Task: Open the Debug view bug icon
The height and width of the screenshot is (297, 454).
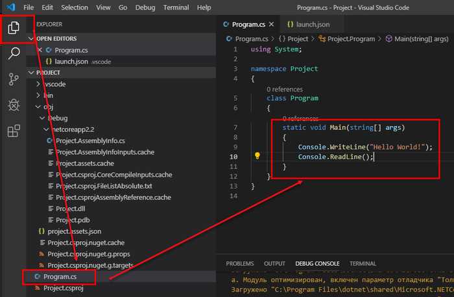Action: click(x=14, y=105)
